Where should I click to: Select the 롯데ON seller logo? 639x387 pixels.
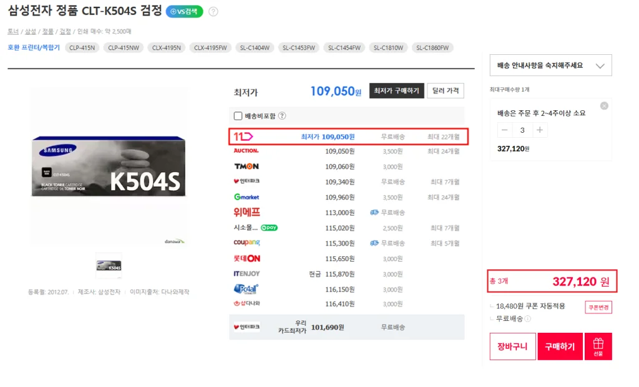point(248,258)
